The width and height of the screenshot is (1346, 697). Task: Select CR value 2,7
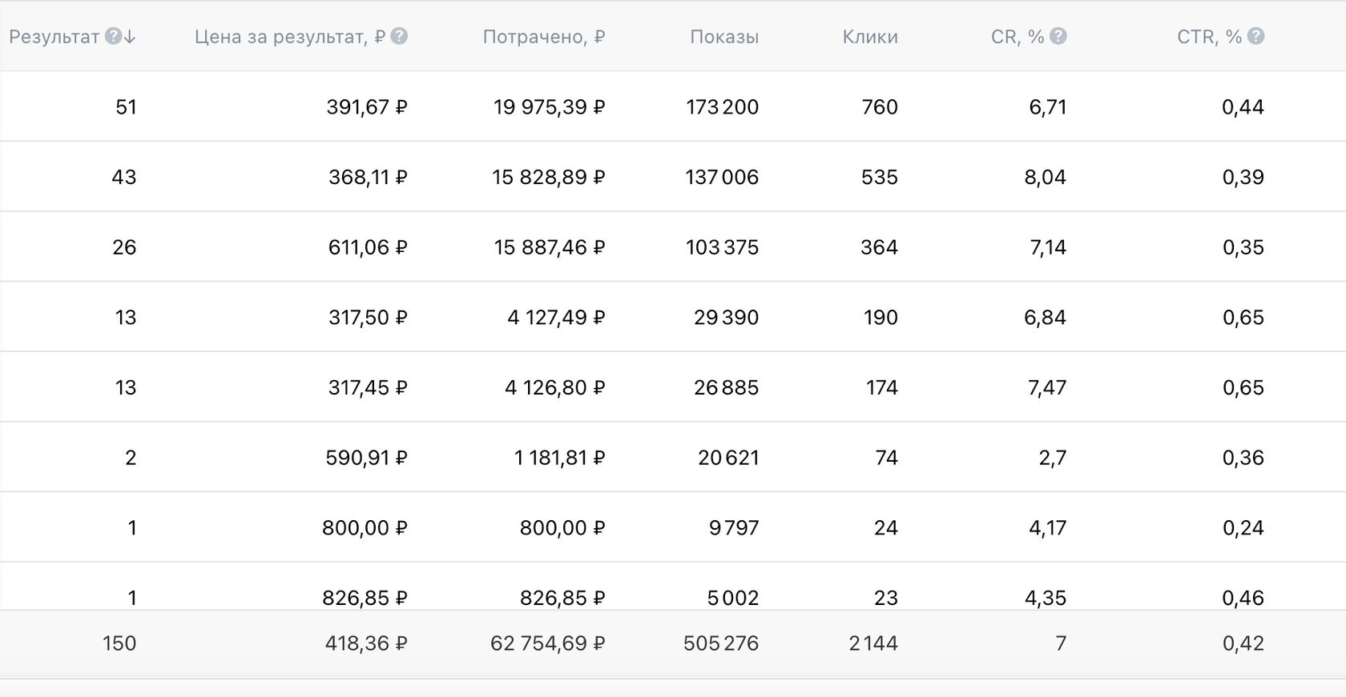[x=1053, y=458]
